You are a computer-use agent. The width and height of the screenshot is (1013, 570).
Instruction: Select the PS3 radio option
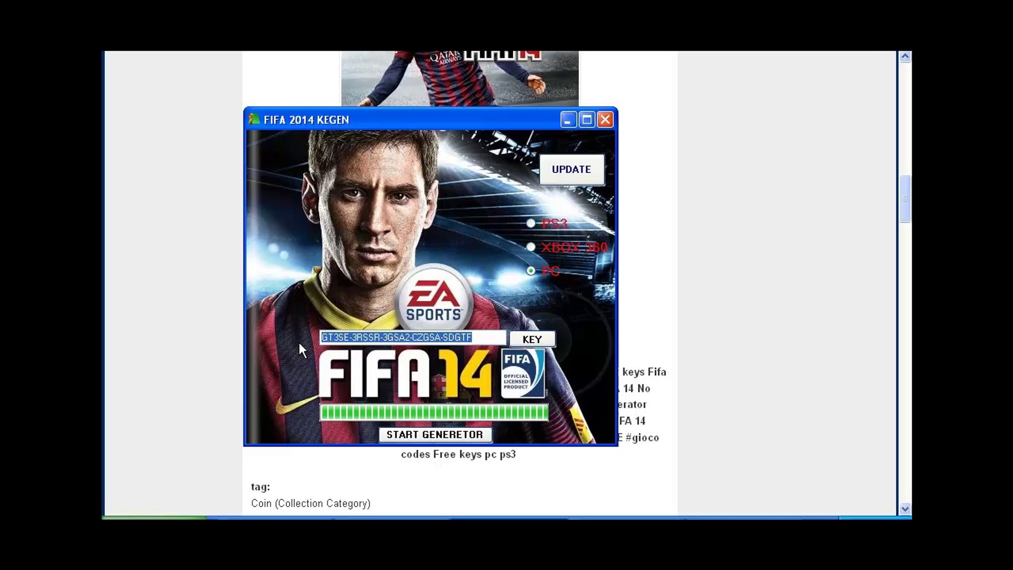(531, 223)
